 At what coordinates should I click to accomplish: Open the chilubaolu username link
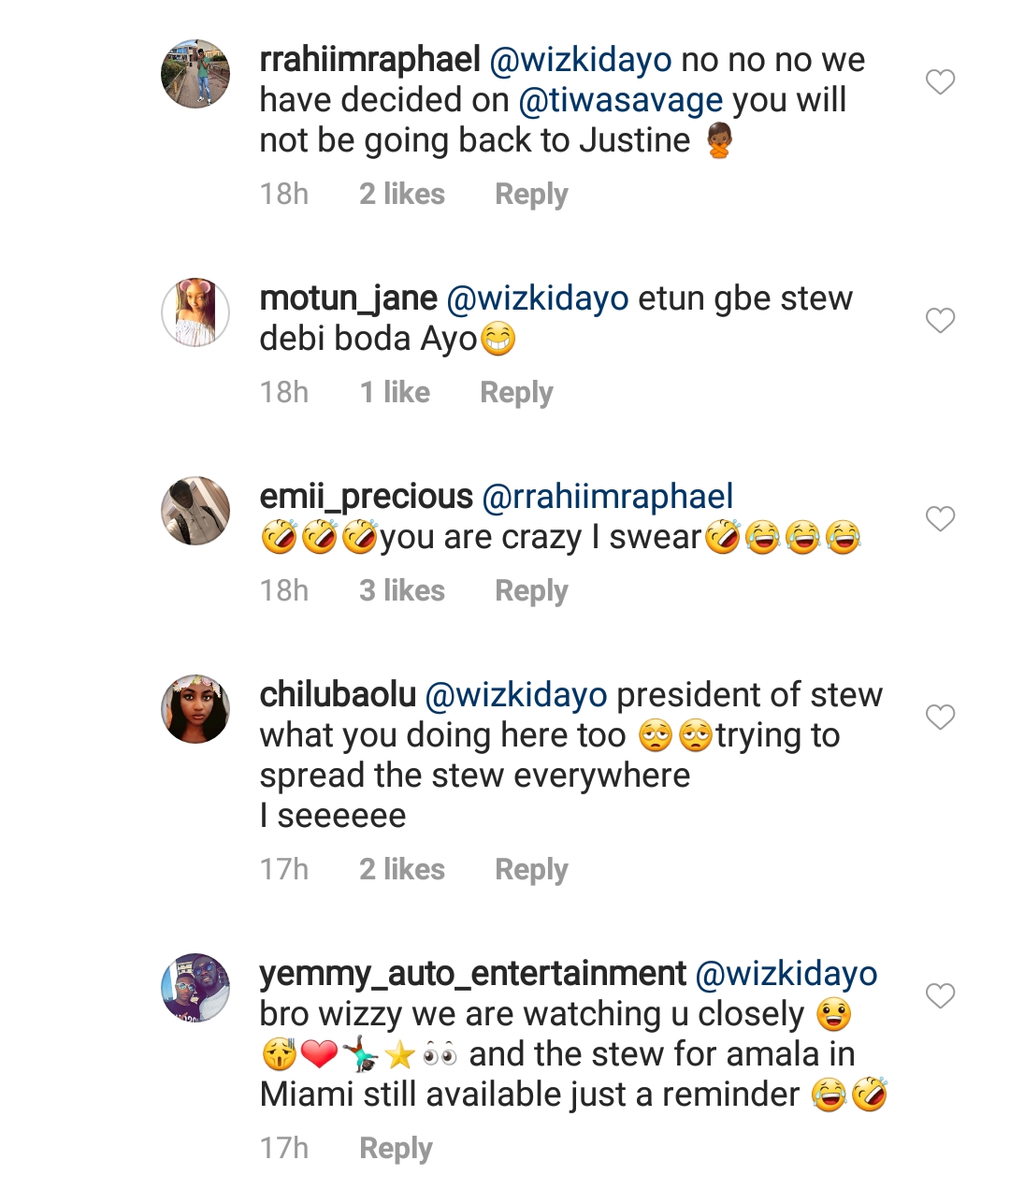coord(338,695)
